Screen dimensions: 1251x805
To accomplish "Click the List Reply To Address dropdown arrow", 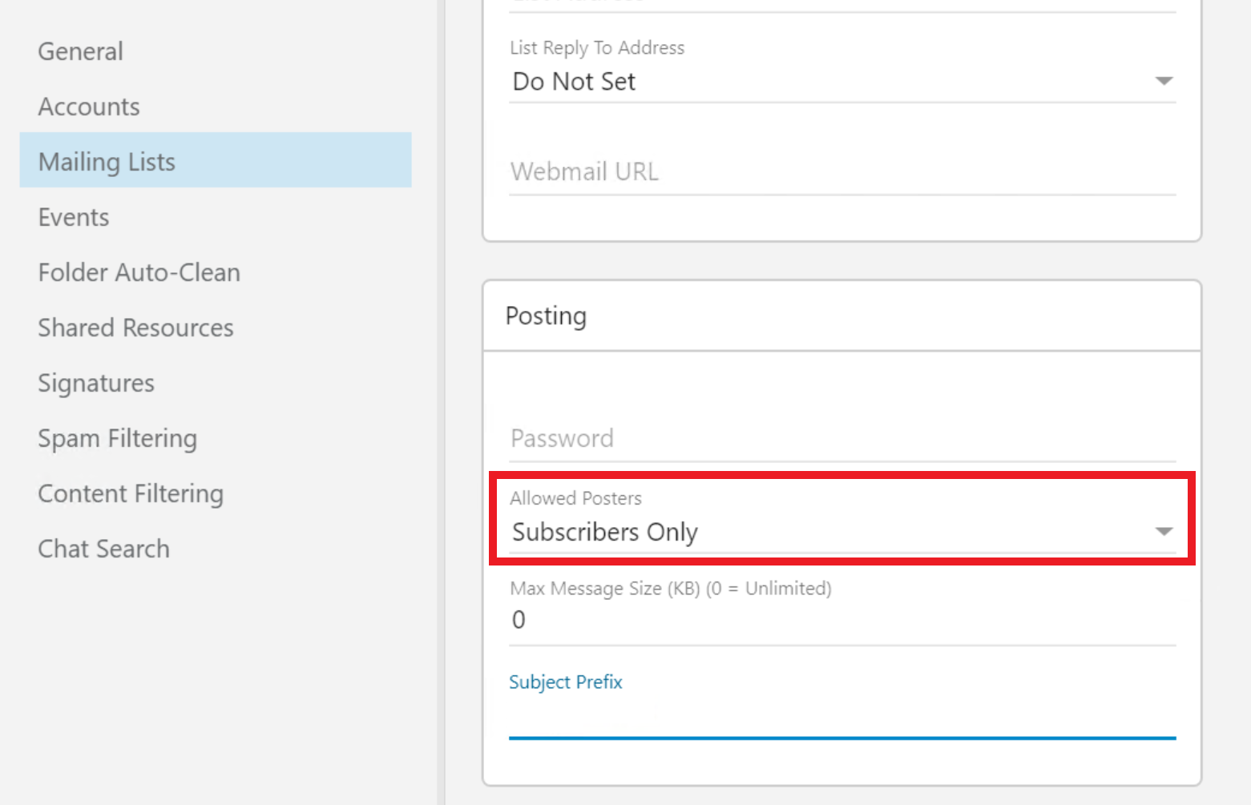I will [1164, 81].
